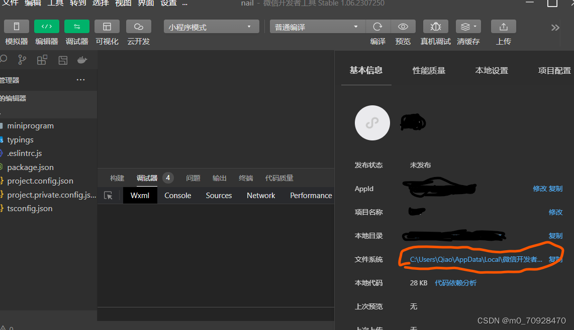The image size is (574, 330).
Task: Open the search icon in sidebar
Action: (4, 59)
